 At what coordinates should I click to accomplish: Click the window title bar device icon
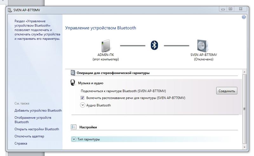10,10
